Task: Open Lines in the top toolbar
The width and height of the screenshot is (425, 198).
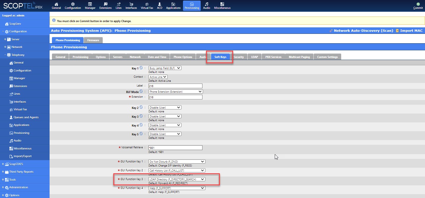Action: click(x=119, y=6)
